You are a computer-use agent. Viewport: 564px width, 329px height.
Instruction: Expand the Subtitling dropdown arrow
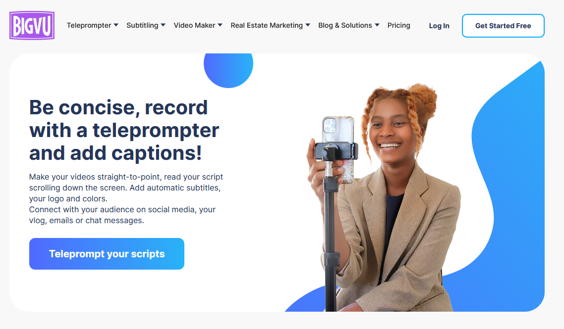163,25
